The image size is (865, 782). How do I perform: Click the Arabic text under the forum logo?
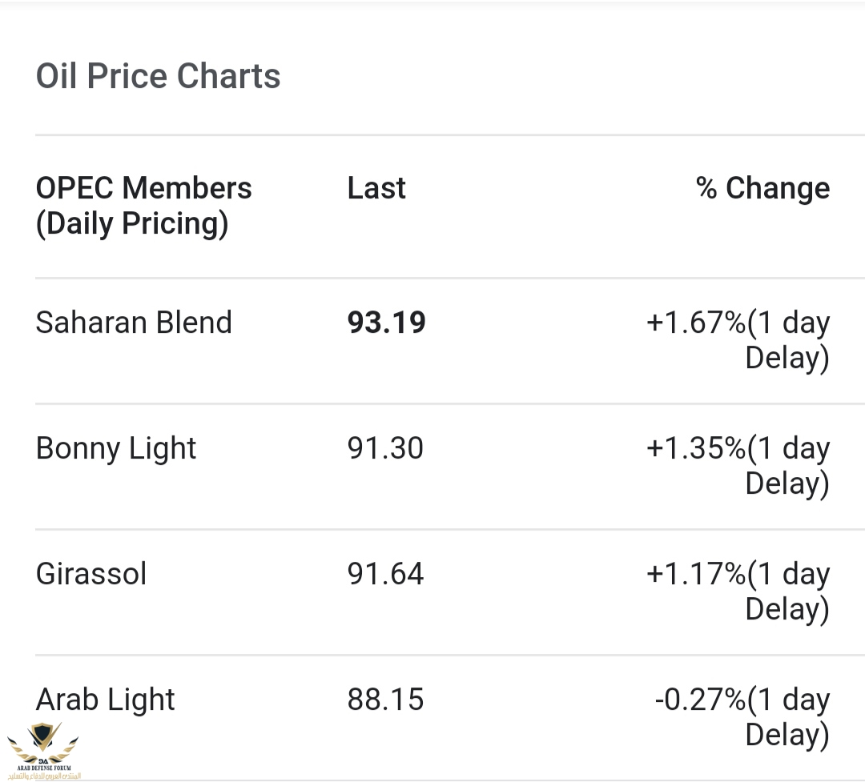tap(44, 776)
